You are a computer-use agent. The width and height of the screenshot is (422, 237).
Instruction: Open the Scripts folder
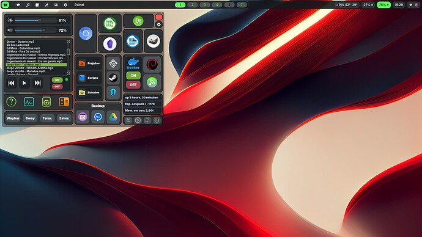point(89,78)
